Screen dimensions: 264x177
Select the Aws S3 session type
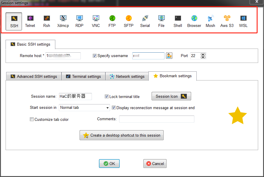[x=227, y=21]
